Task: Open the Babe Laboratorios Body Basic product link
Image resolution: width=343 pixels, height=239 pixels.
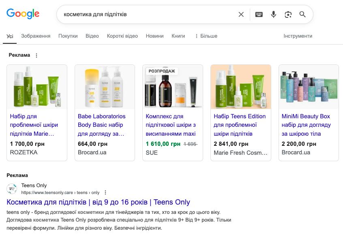Action: tap(101, 125)
